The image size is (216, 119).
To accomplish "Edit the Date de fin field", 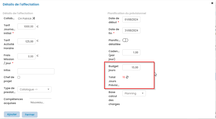I will pos(131,30).
